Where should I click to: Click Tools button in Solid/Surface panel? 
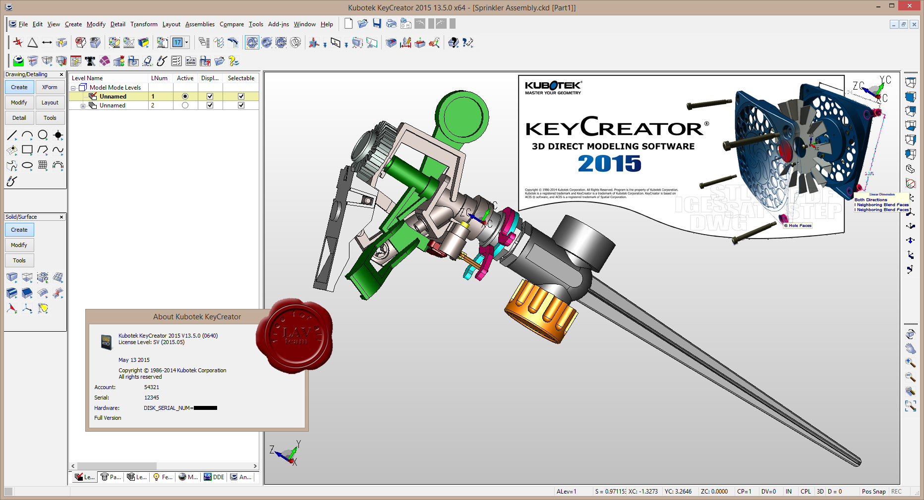coord(19,260)
